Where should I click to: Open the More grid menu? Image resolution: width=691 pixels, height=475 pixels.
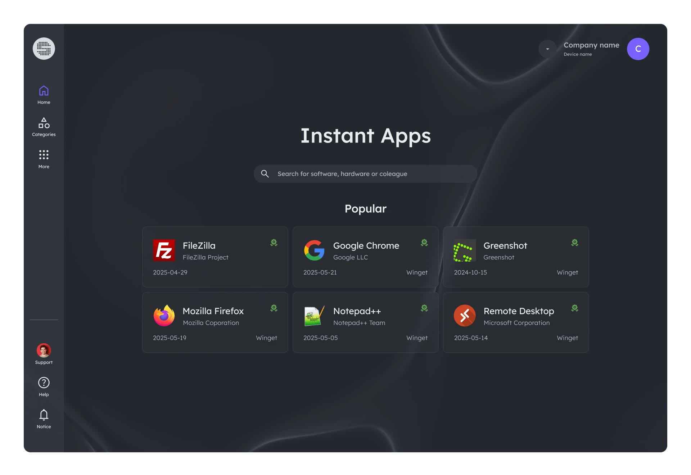coord(44,159)
